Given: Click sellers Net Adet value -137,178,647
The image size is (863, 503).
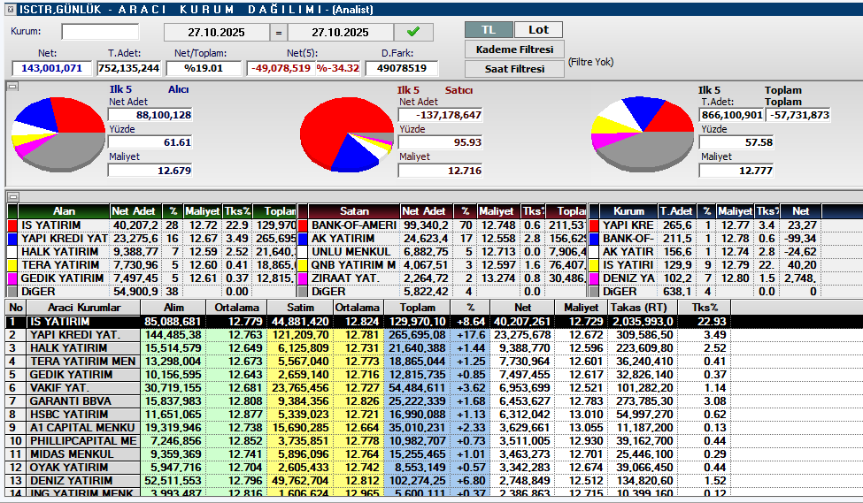Looking at the screenshot, I should point(440,115).
